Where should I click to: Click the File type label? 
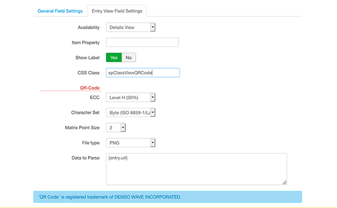[91, 143]
